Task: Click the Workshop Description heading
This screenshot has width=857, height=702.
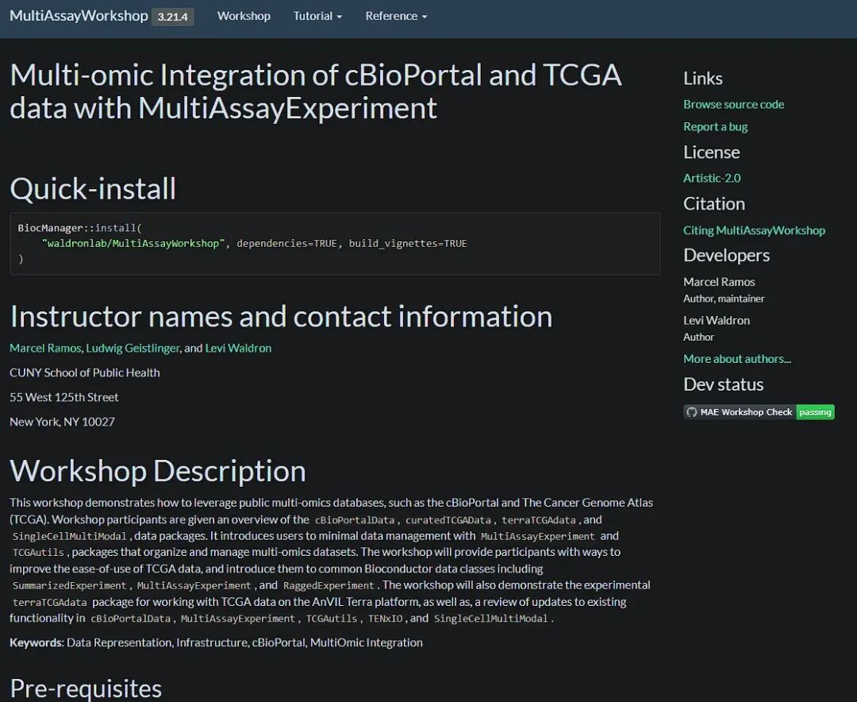Action: pyautogui.click(x=158, y=471)
